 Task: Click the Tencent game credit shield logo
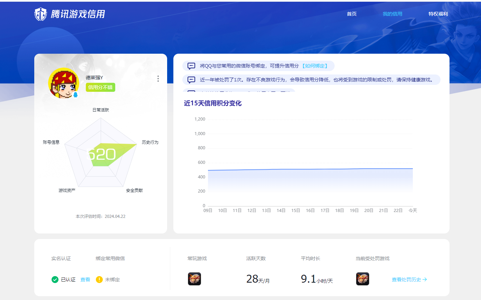(x=40, y=14)
